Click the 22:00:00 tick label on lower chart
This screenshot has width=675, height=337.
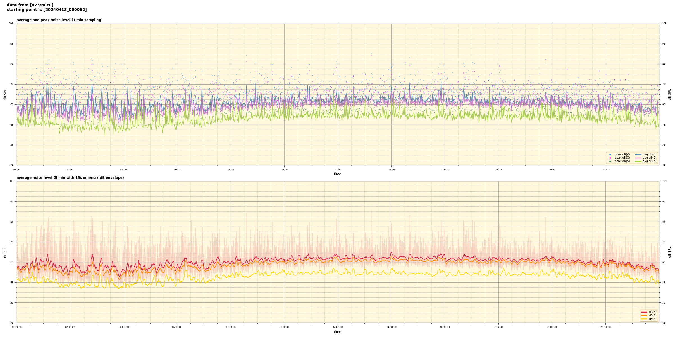606,327
